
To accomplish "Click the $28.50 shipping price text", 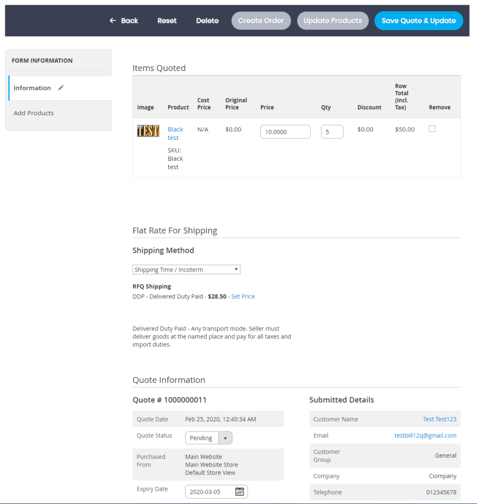I will [217, 296].
